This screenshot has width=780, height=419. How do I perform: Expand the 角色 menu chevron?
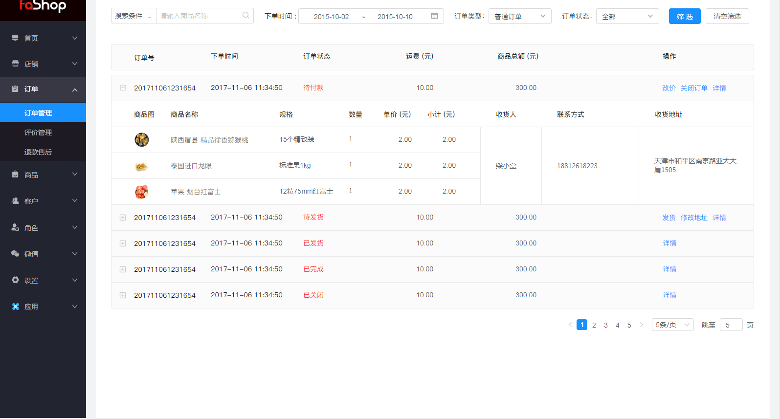point(75,227)
